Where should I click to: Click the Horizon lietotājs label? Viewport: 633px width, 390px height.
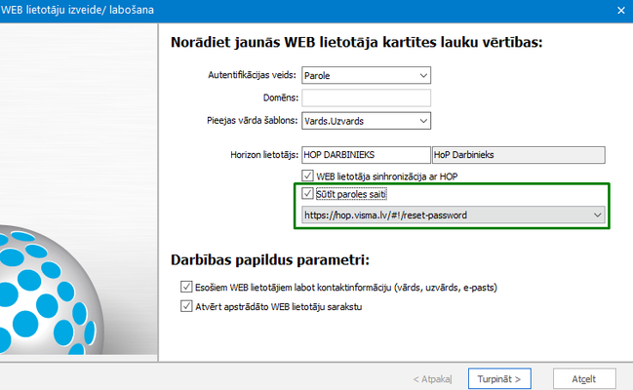coord(264,155)
